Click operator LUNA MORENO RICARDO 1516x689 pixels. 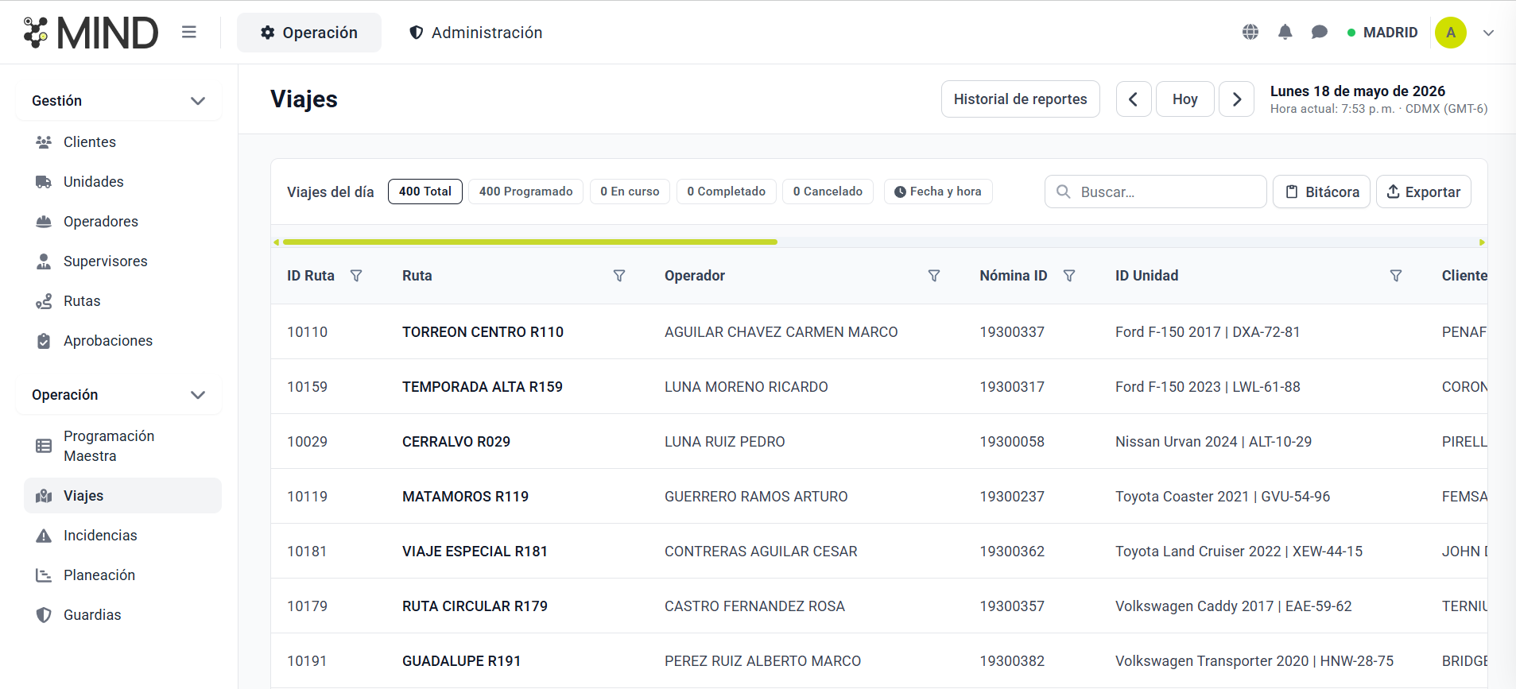click(x=746, y=387)
